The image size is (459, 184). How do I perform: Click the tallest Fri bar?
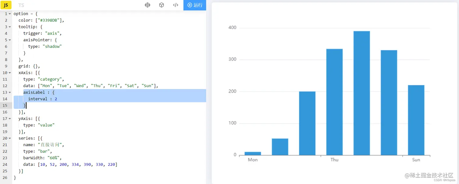tap(362, 93)
